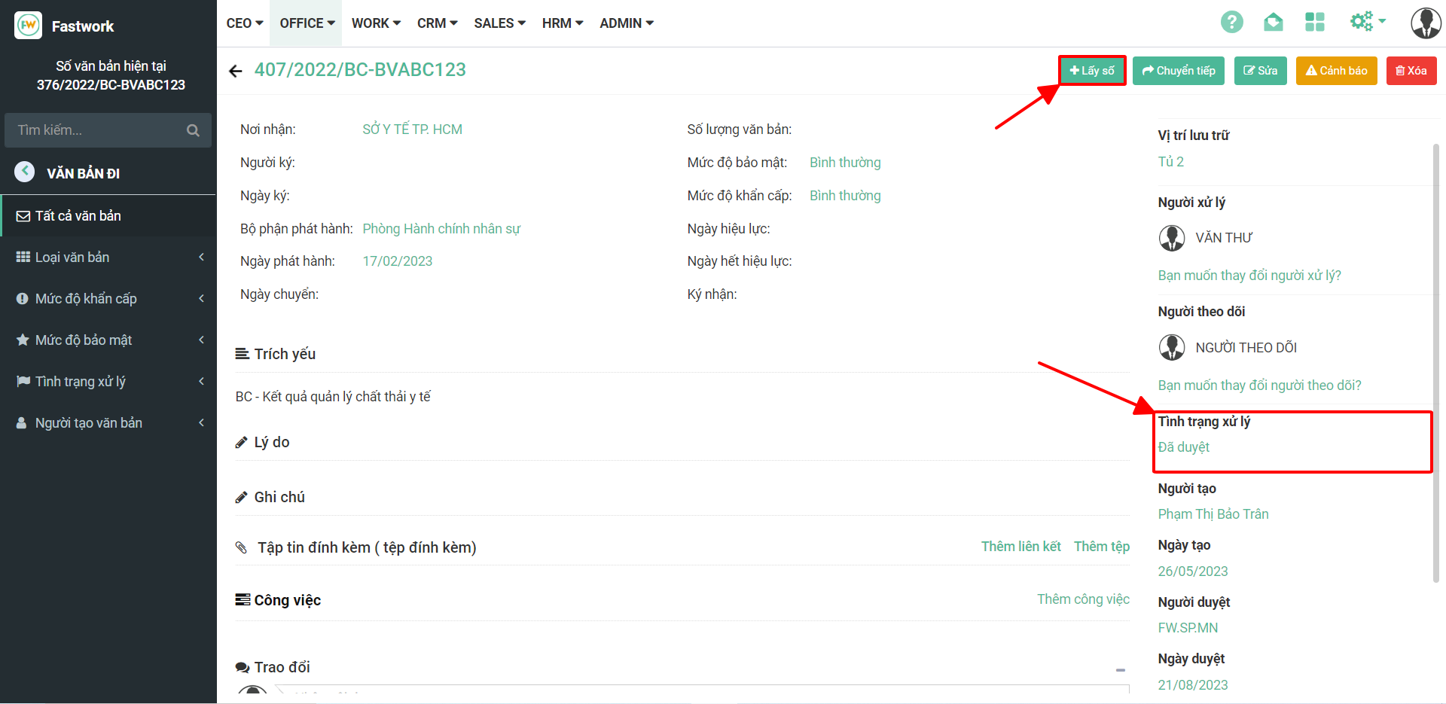Image resolution: width=1446 pixels, height=704 pixels.
Task: Click the Lấy số button
Action: coord(1091,71)
